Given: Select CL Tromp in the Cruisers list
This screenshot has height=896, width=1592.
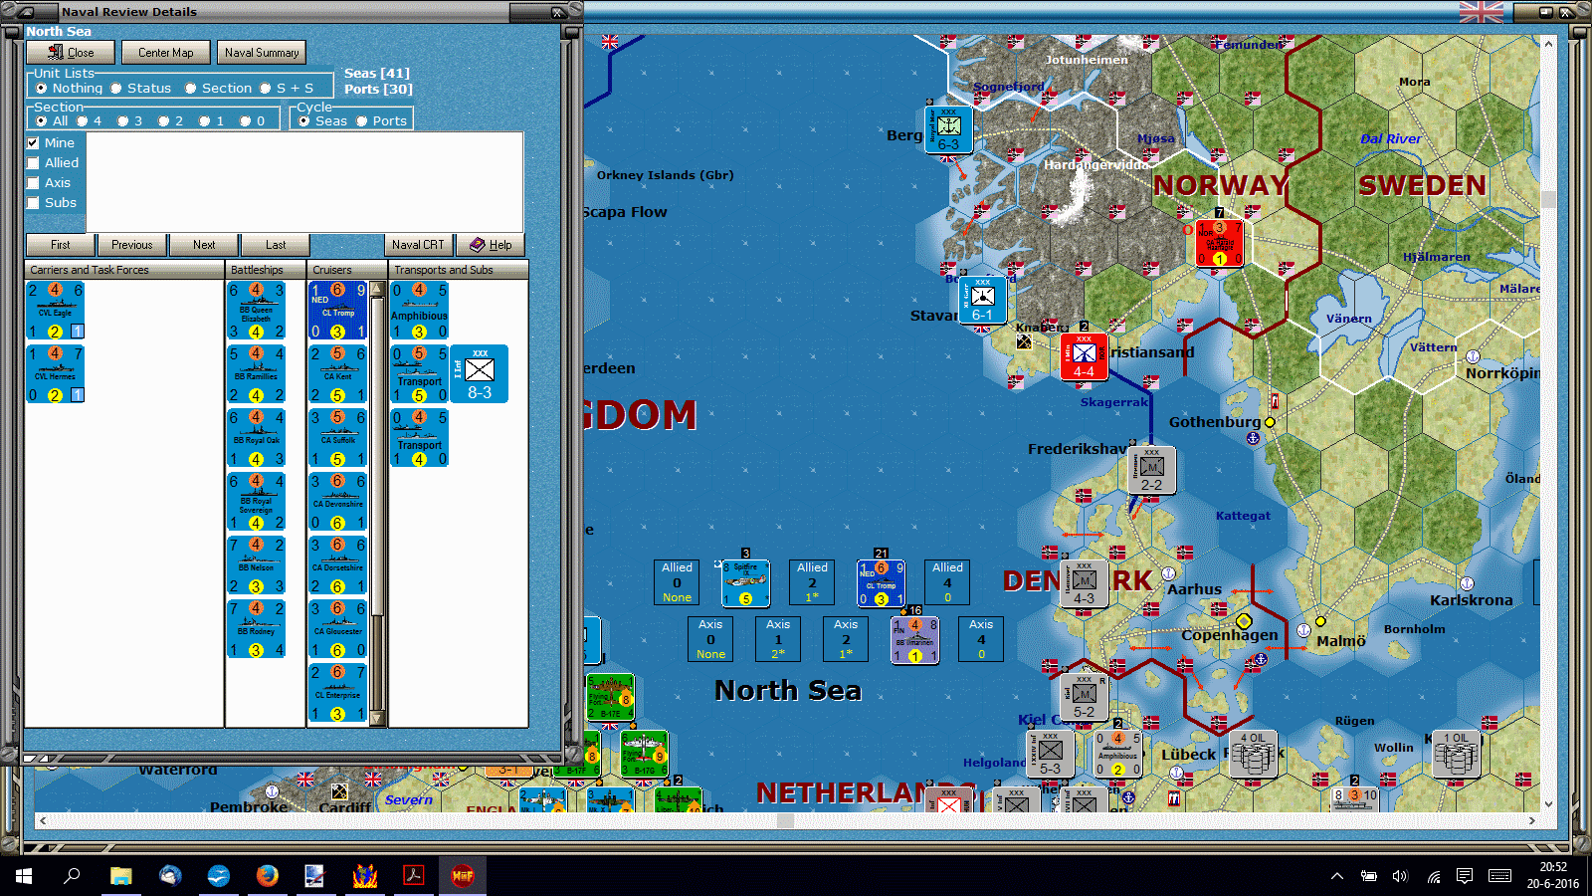Looking at the screenshot, I should coord(338,311).
